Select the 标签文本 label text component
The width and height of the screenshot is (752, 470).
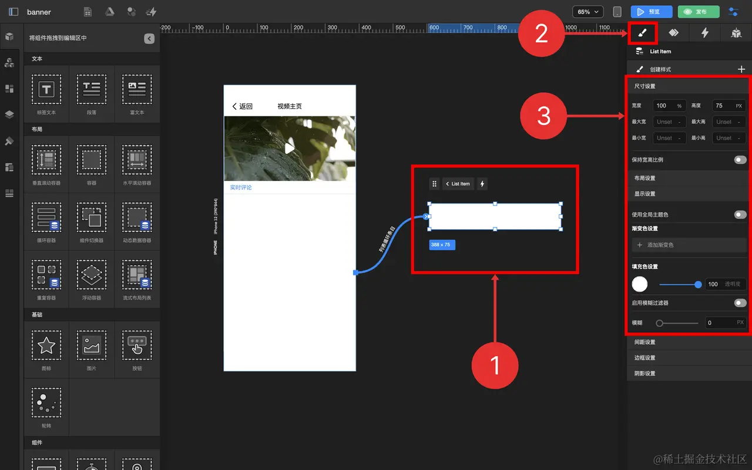pos(46,93)
